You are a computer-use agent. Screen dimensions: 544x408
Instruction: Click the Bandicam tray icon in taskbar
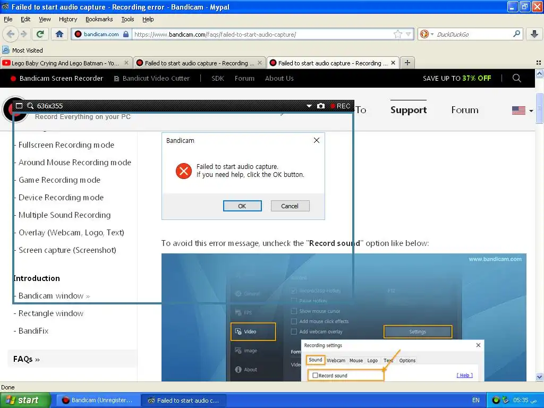click(x=496, y=400)
